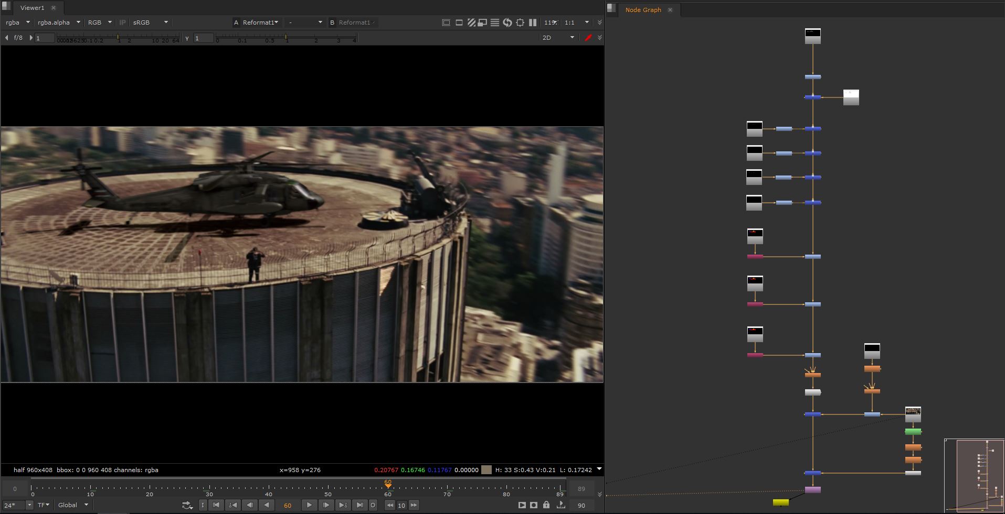Switch to the Viewer1 tab
Screen dimensions: 1005x514
coord(32,8)
